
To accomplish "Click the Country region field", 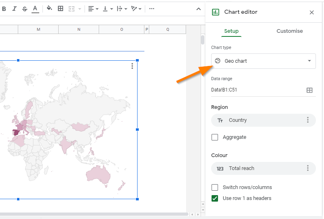I will point(259,120).
